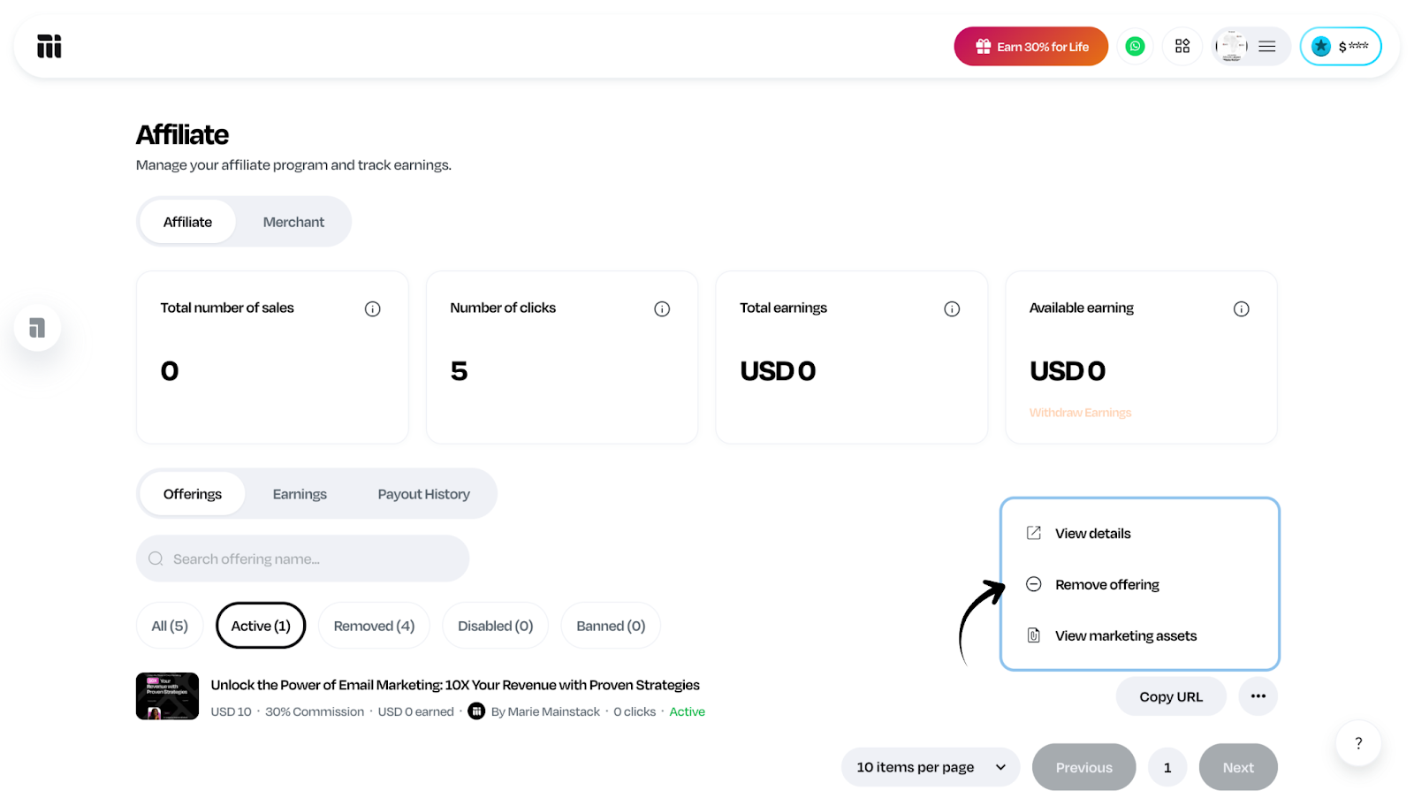Open the hidden balance wallet dropdown
Screen dimensions: 1414x798
[1341, 46]
